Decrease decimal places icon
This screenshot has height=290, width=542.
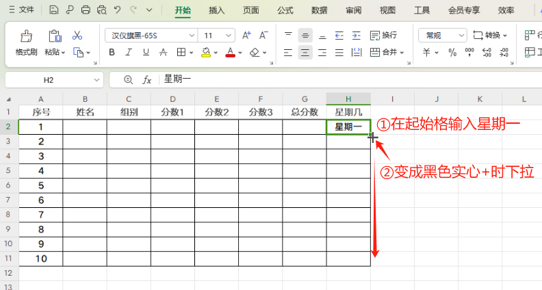504,53
